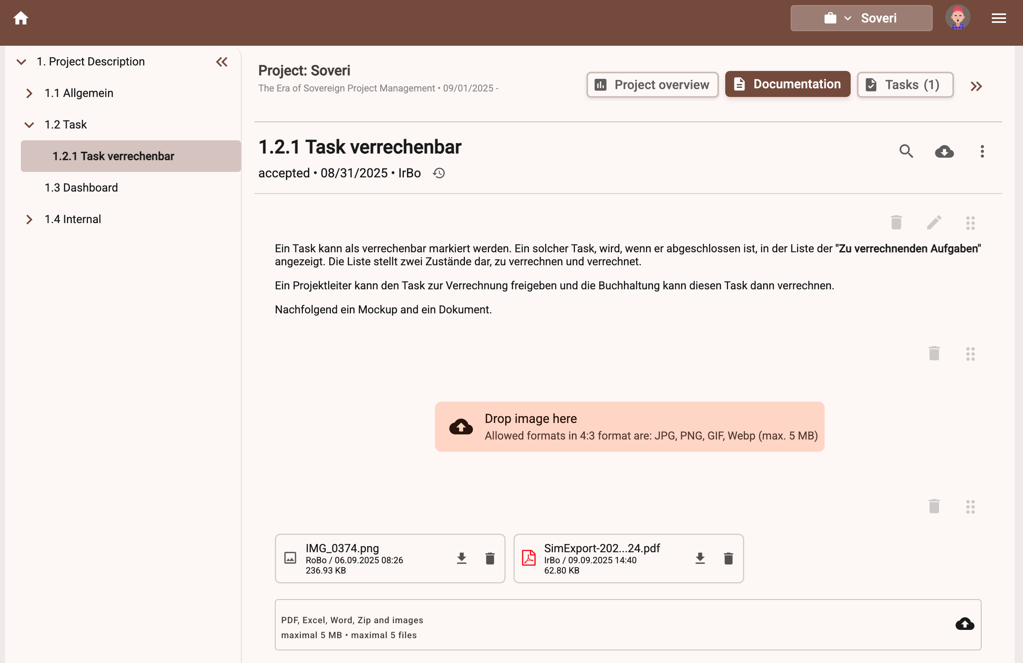Viewport: 1023px width, 663px height.
Task: Click the home icon
Action: [x=21, y=18]
